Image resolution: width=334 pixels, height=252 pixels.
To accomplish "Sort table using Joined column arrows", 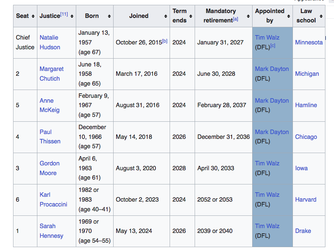I will [x=166, y=16].
